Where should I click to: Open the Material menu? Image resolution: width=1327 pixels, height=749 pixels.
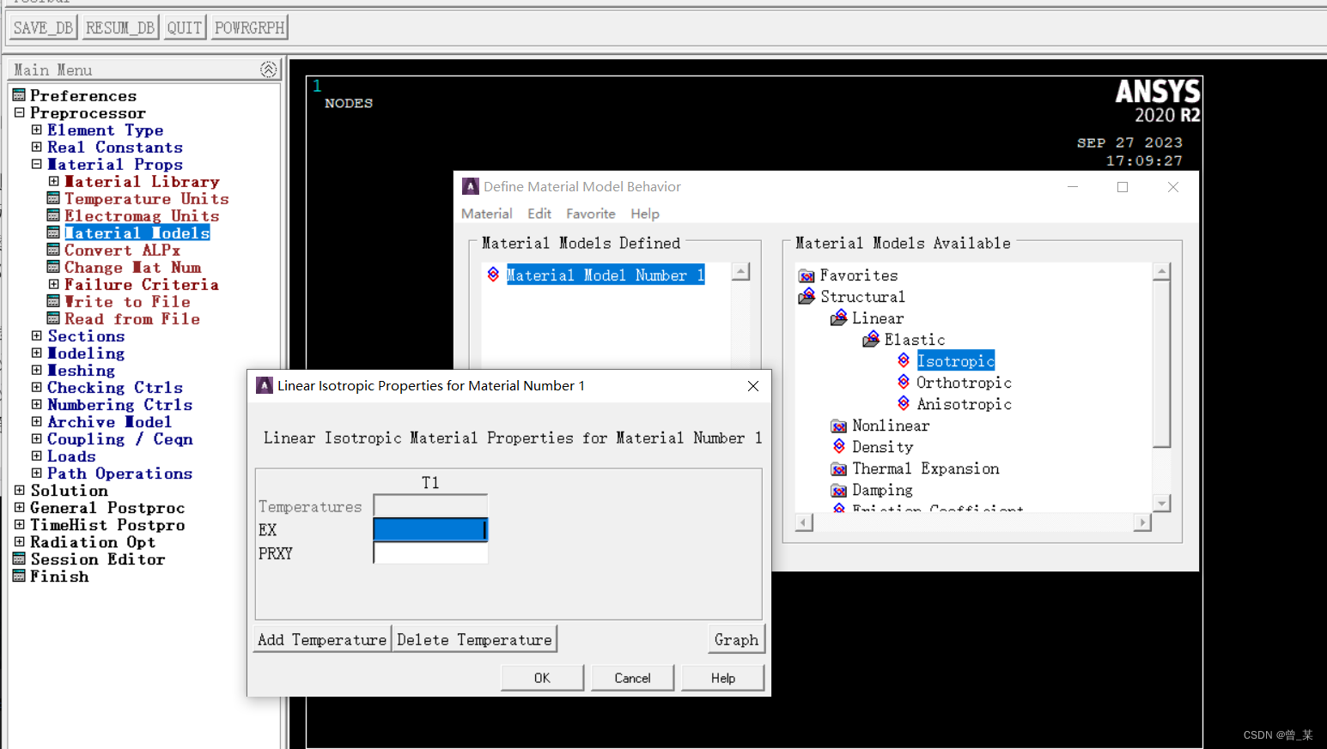486,214
